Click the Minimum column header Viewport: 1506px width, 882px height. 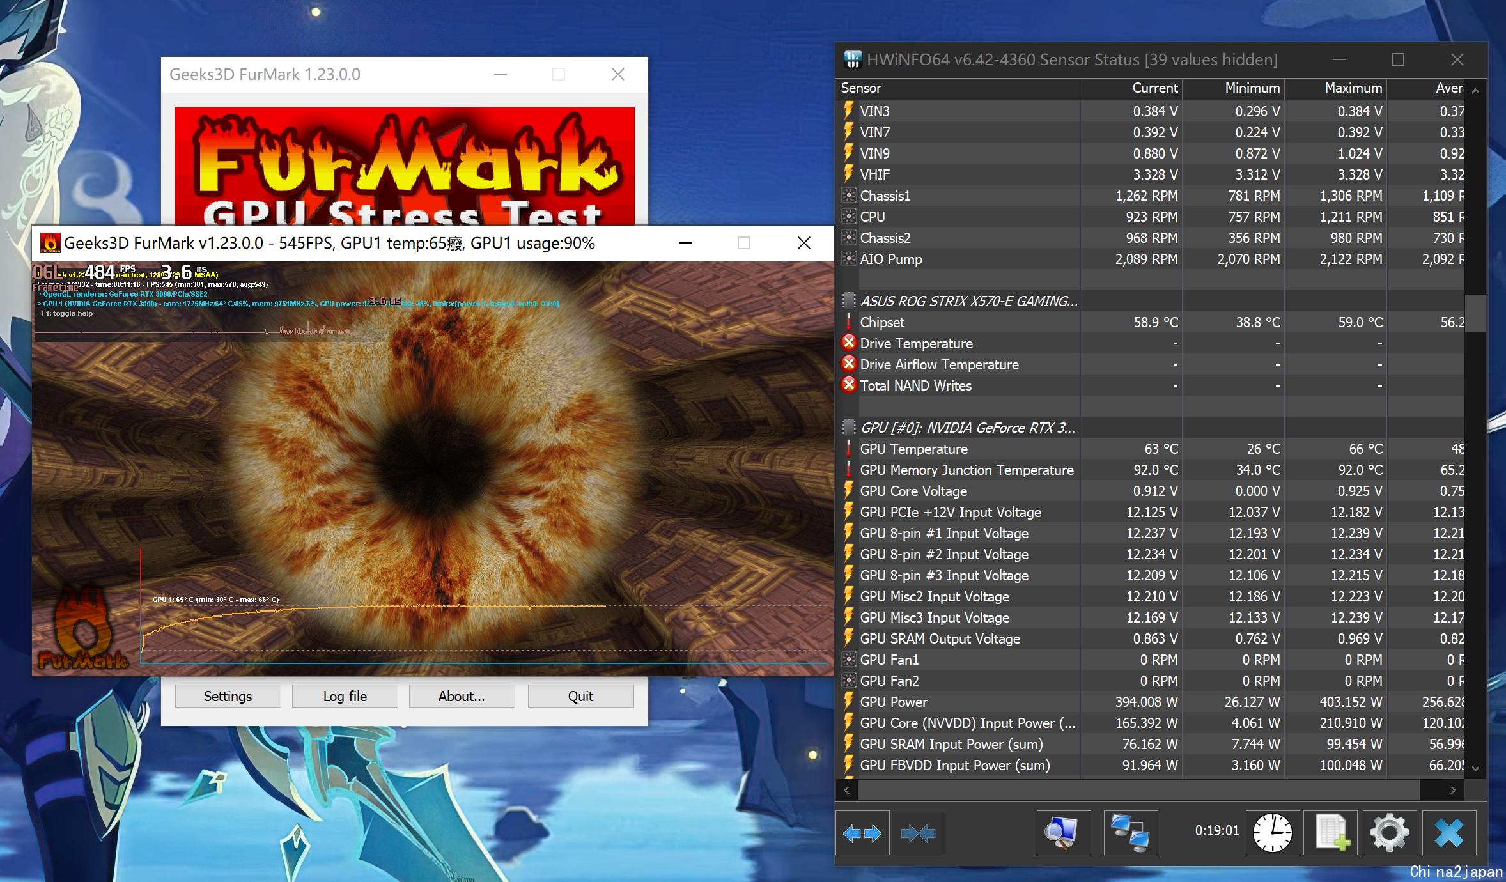coord(1233,88)
